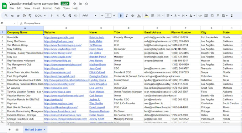Increase decimal places
The height and width of the screenshot is (133, 242).
click(x=70, y=16)
